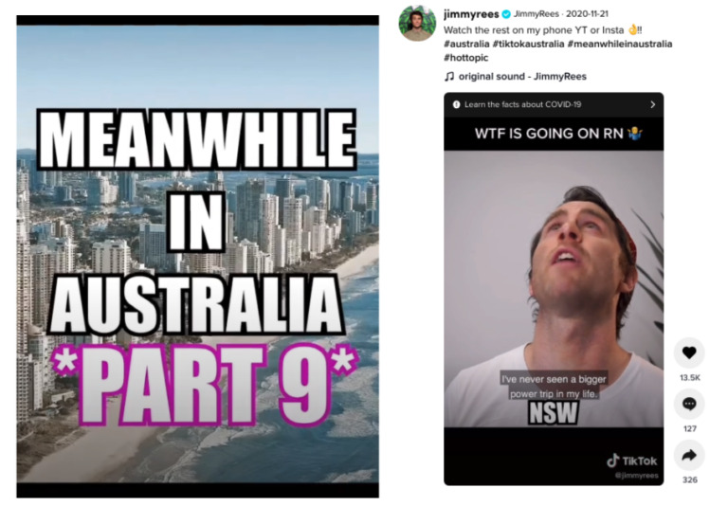This screenshot has height=506, width=728.
Task: Open the #tiktokaustralia hashtag
Action: click(528, 45)
